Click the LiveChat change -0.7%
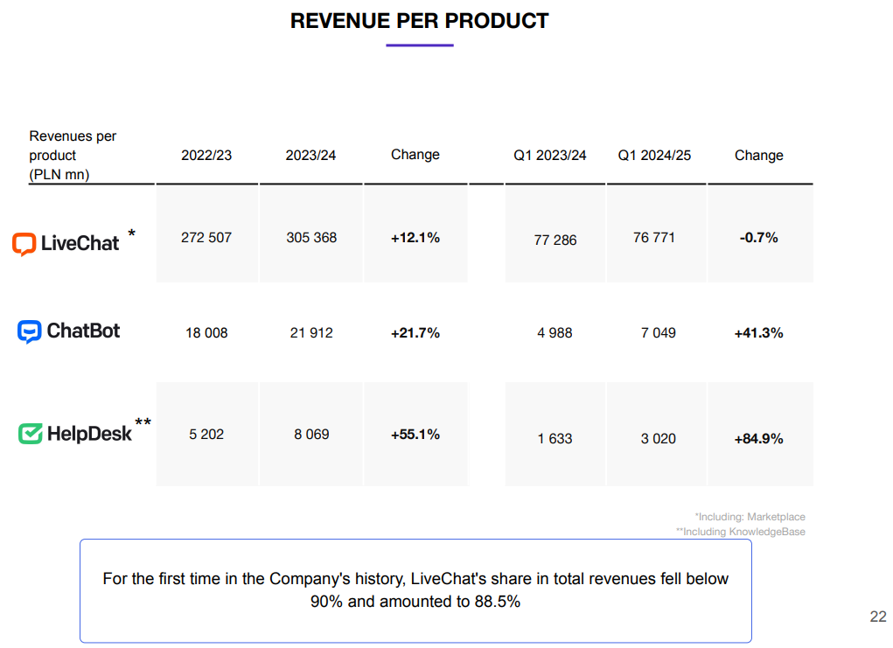 point(758,238)
